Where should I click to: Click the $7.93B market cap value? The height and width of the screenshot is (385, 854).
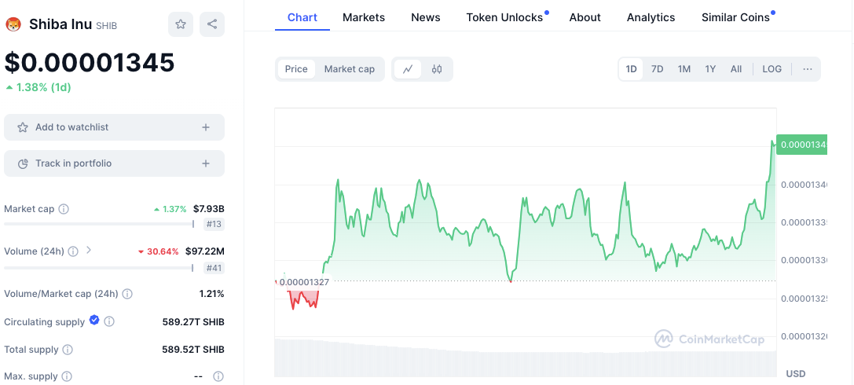click(209, 208)
